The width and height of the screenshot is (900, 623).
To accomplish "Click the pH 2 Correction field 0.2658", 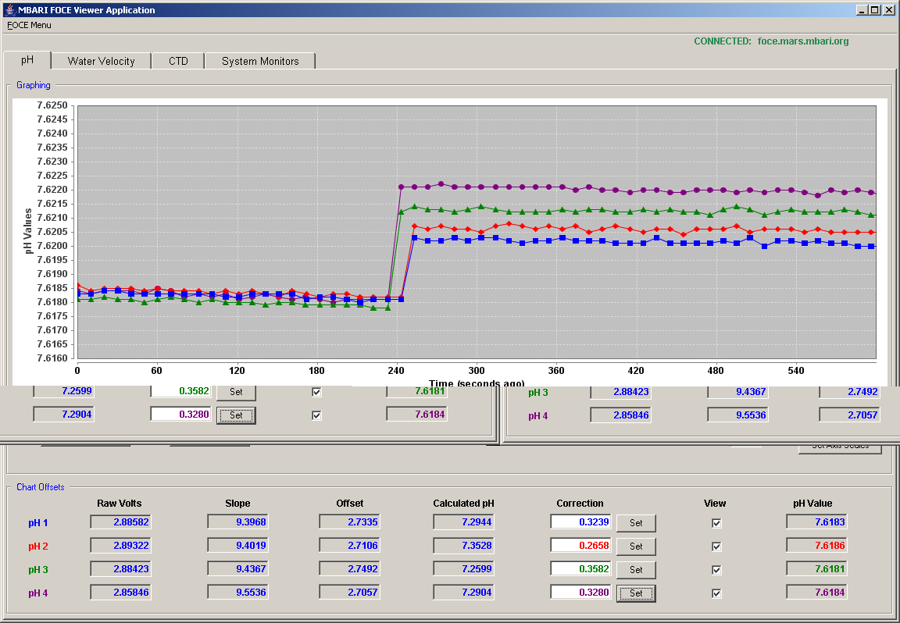I will [x=580, y=546].
